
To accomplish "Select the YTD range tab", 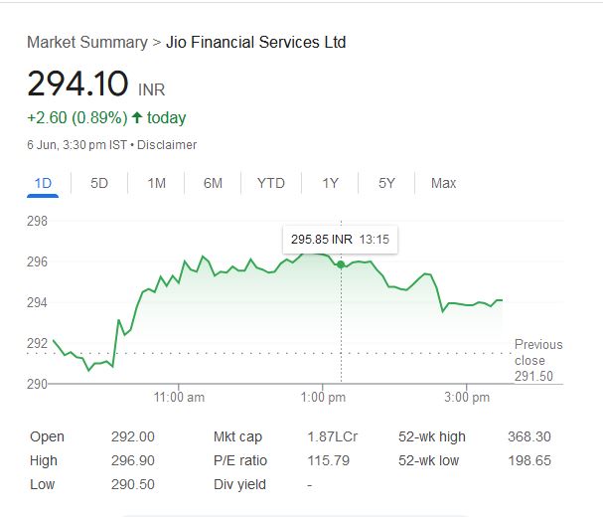I will [270, 183].
